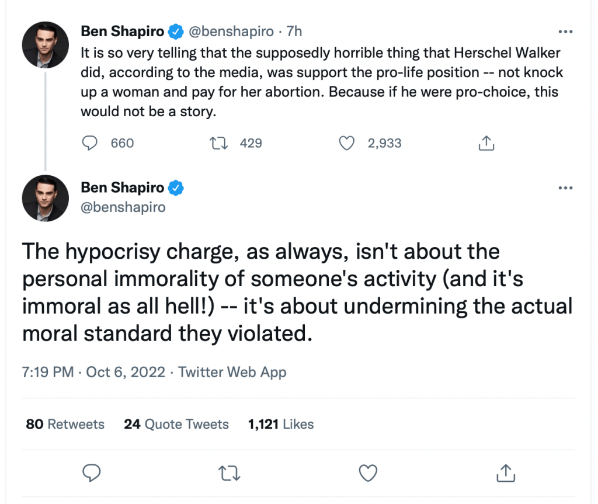Open the more options menu on main tweet
The width and height of the screenshot is (598, 504).
(x=565, y=188)
